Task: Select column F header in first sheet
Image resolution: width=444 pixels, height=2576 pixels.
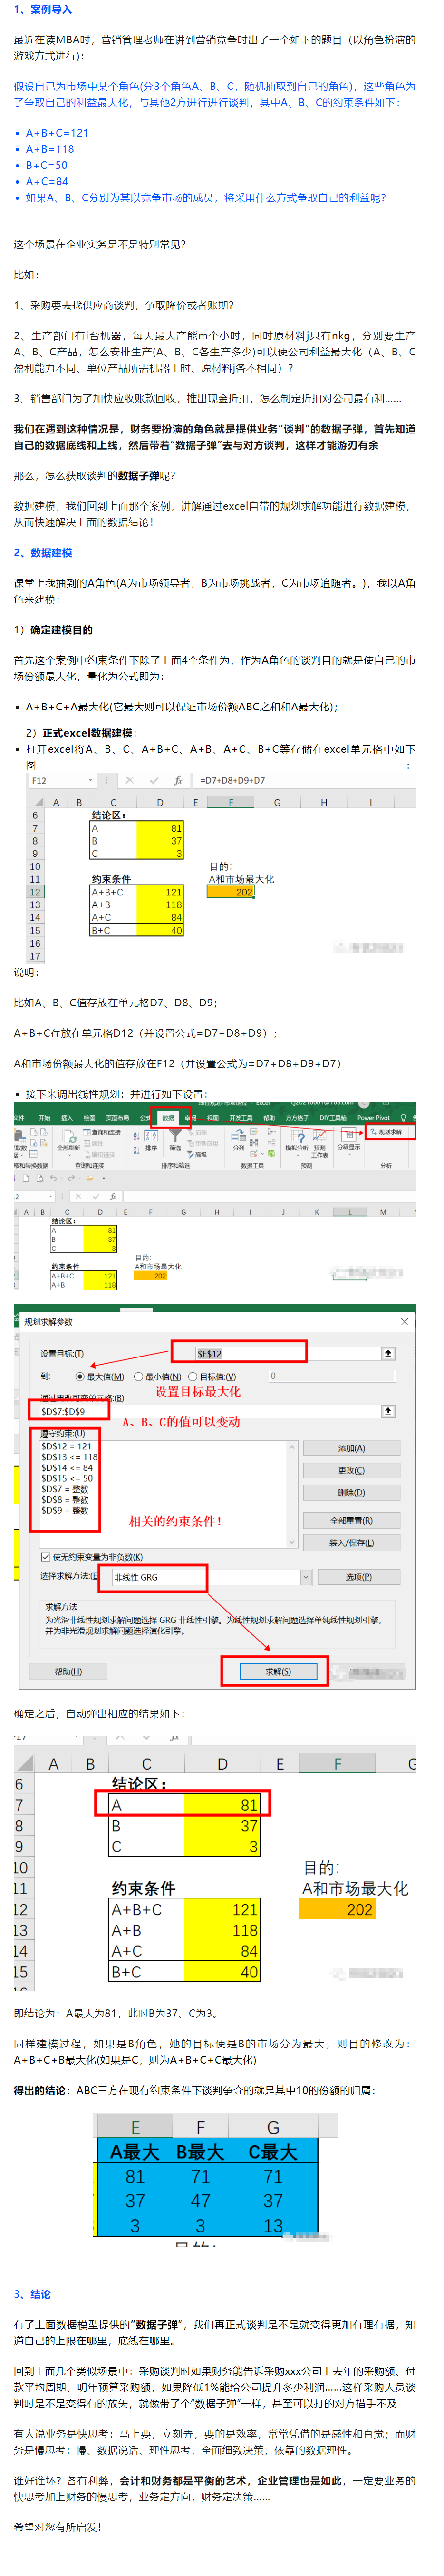Action: 230,802
